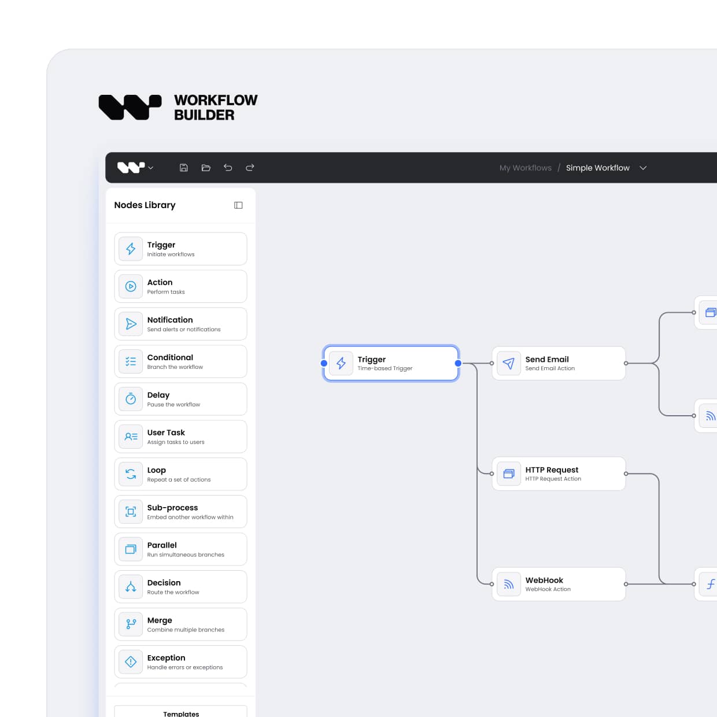Open the Templates panel
Screen dimensions: 717x717
point(180,712)
